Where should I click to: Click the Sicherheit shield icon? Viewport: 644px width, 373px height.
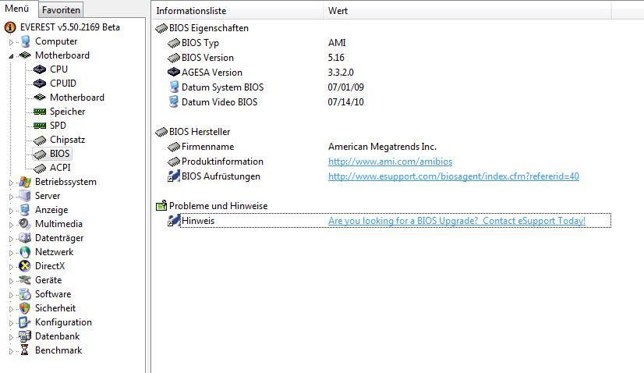25,308
